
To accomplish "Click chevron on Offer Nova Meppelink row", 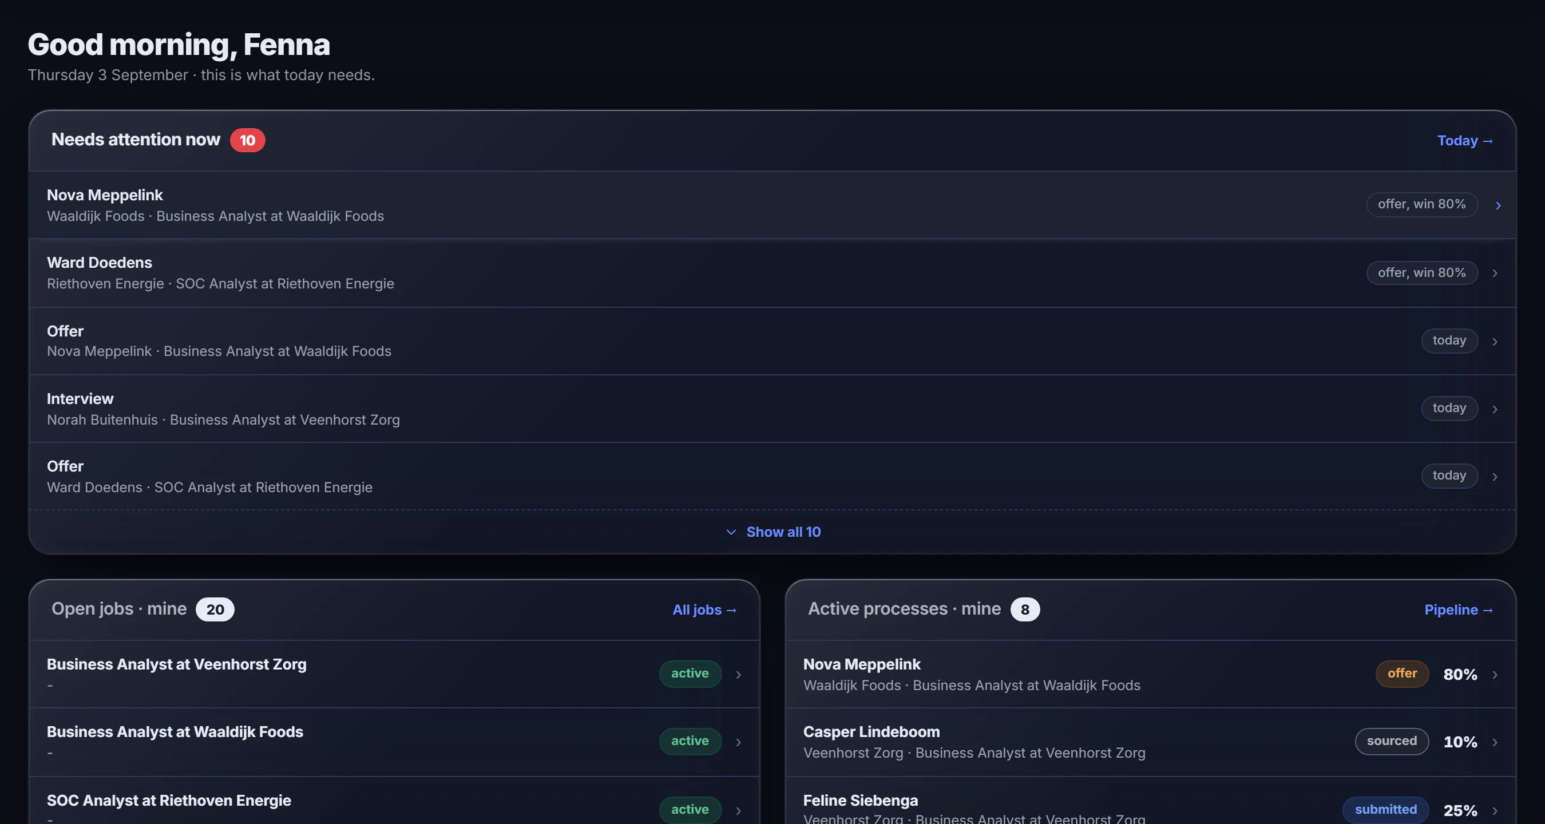I will coord(1495,341).
